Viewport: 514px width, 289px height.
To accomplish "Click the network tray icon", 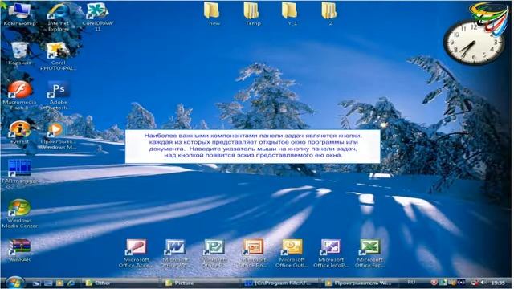I will 475,283.
